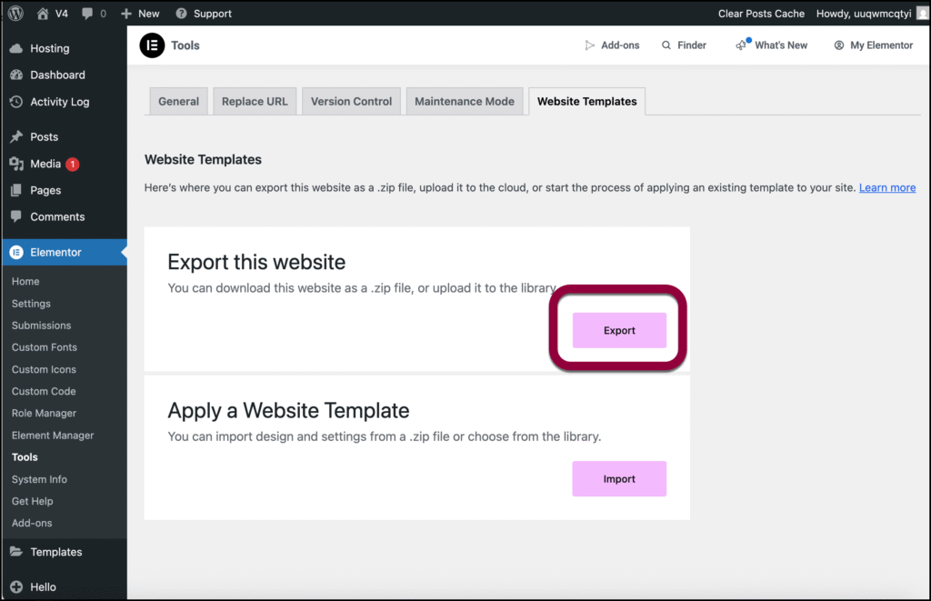Click the Import button under Apply a Website Template
This screenshot has height=601, width=931.
tap(619, 478)
